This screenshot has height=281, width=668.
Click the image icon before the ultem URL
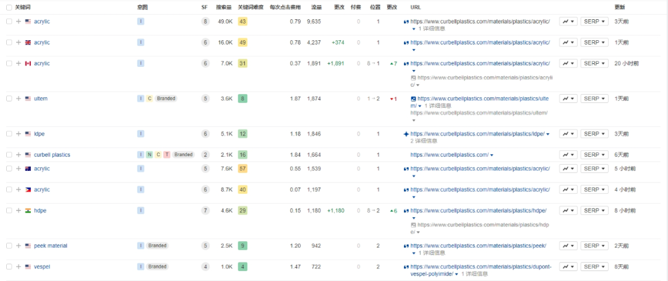coord(413,98)
